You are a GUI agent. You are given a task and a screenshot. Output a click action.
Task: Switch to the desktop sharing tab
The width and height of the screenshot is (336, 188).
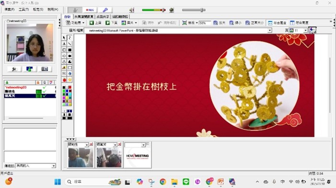(103, 16)
